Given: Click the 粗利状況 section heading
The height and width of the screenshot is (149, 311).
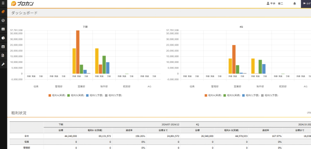Looking at the screenshot, I should point(19,113).
